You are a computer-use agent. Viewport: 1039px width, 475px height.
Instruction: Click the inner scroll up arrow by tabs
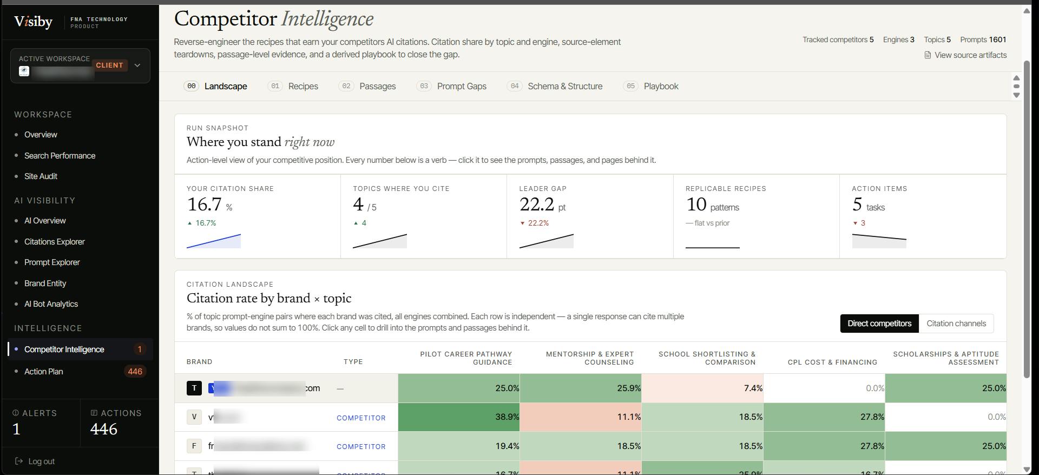[x=1016, y=77]
